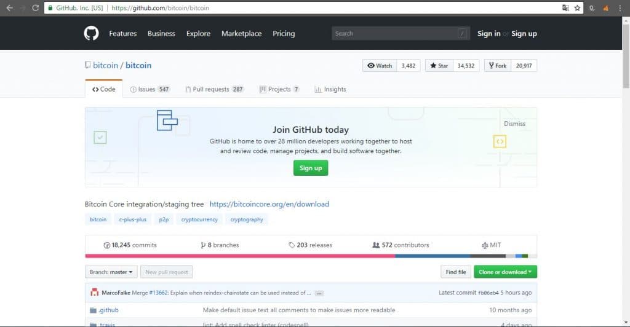Click the New pull request button

[x=167, y=272]
